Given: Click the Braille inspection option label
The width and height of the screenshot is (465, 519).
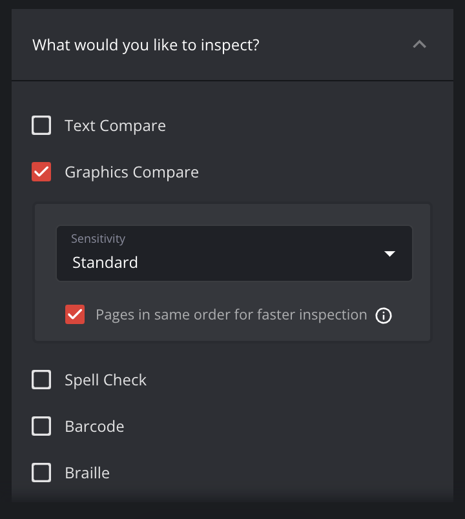Looking at the screenshot, I should tap(87, 473).
